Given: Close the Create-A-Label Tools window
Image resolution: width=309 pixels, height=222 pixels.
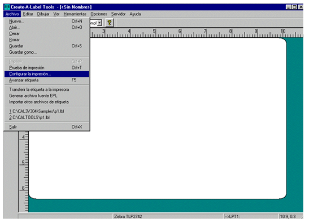Looking at the screenshot, I should [x=301, y=7].
